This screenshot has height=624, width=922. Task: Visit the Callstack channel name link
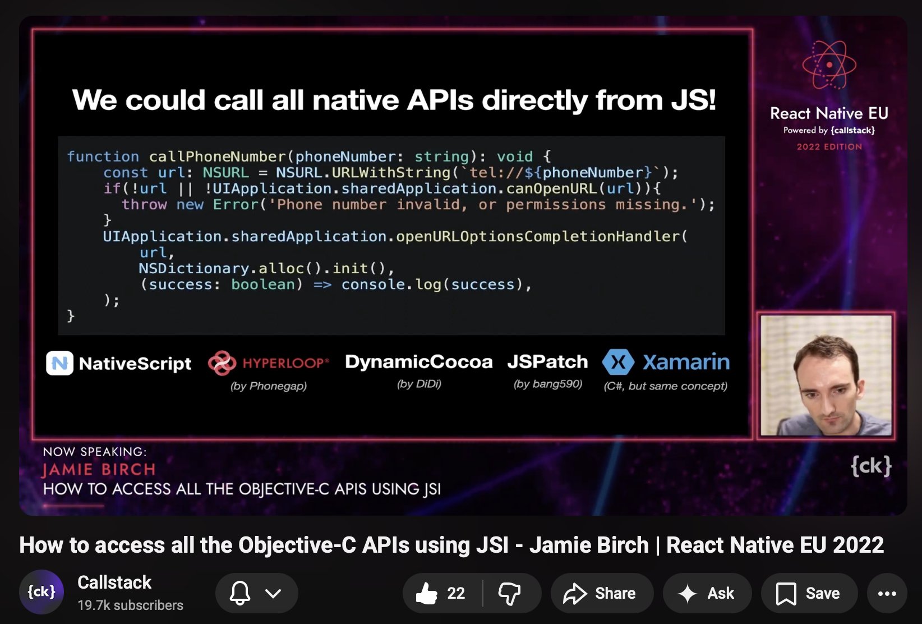pos(114,582)
